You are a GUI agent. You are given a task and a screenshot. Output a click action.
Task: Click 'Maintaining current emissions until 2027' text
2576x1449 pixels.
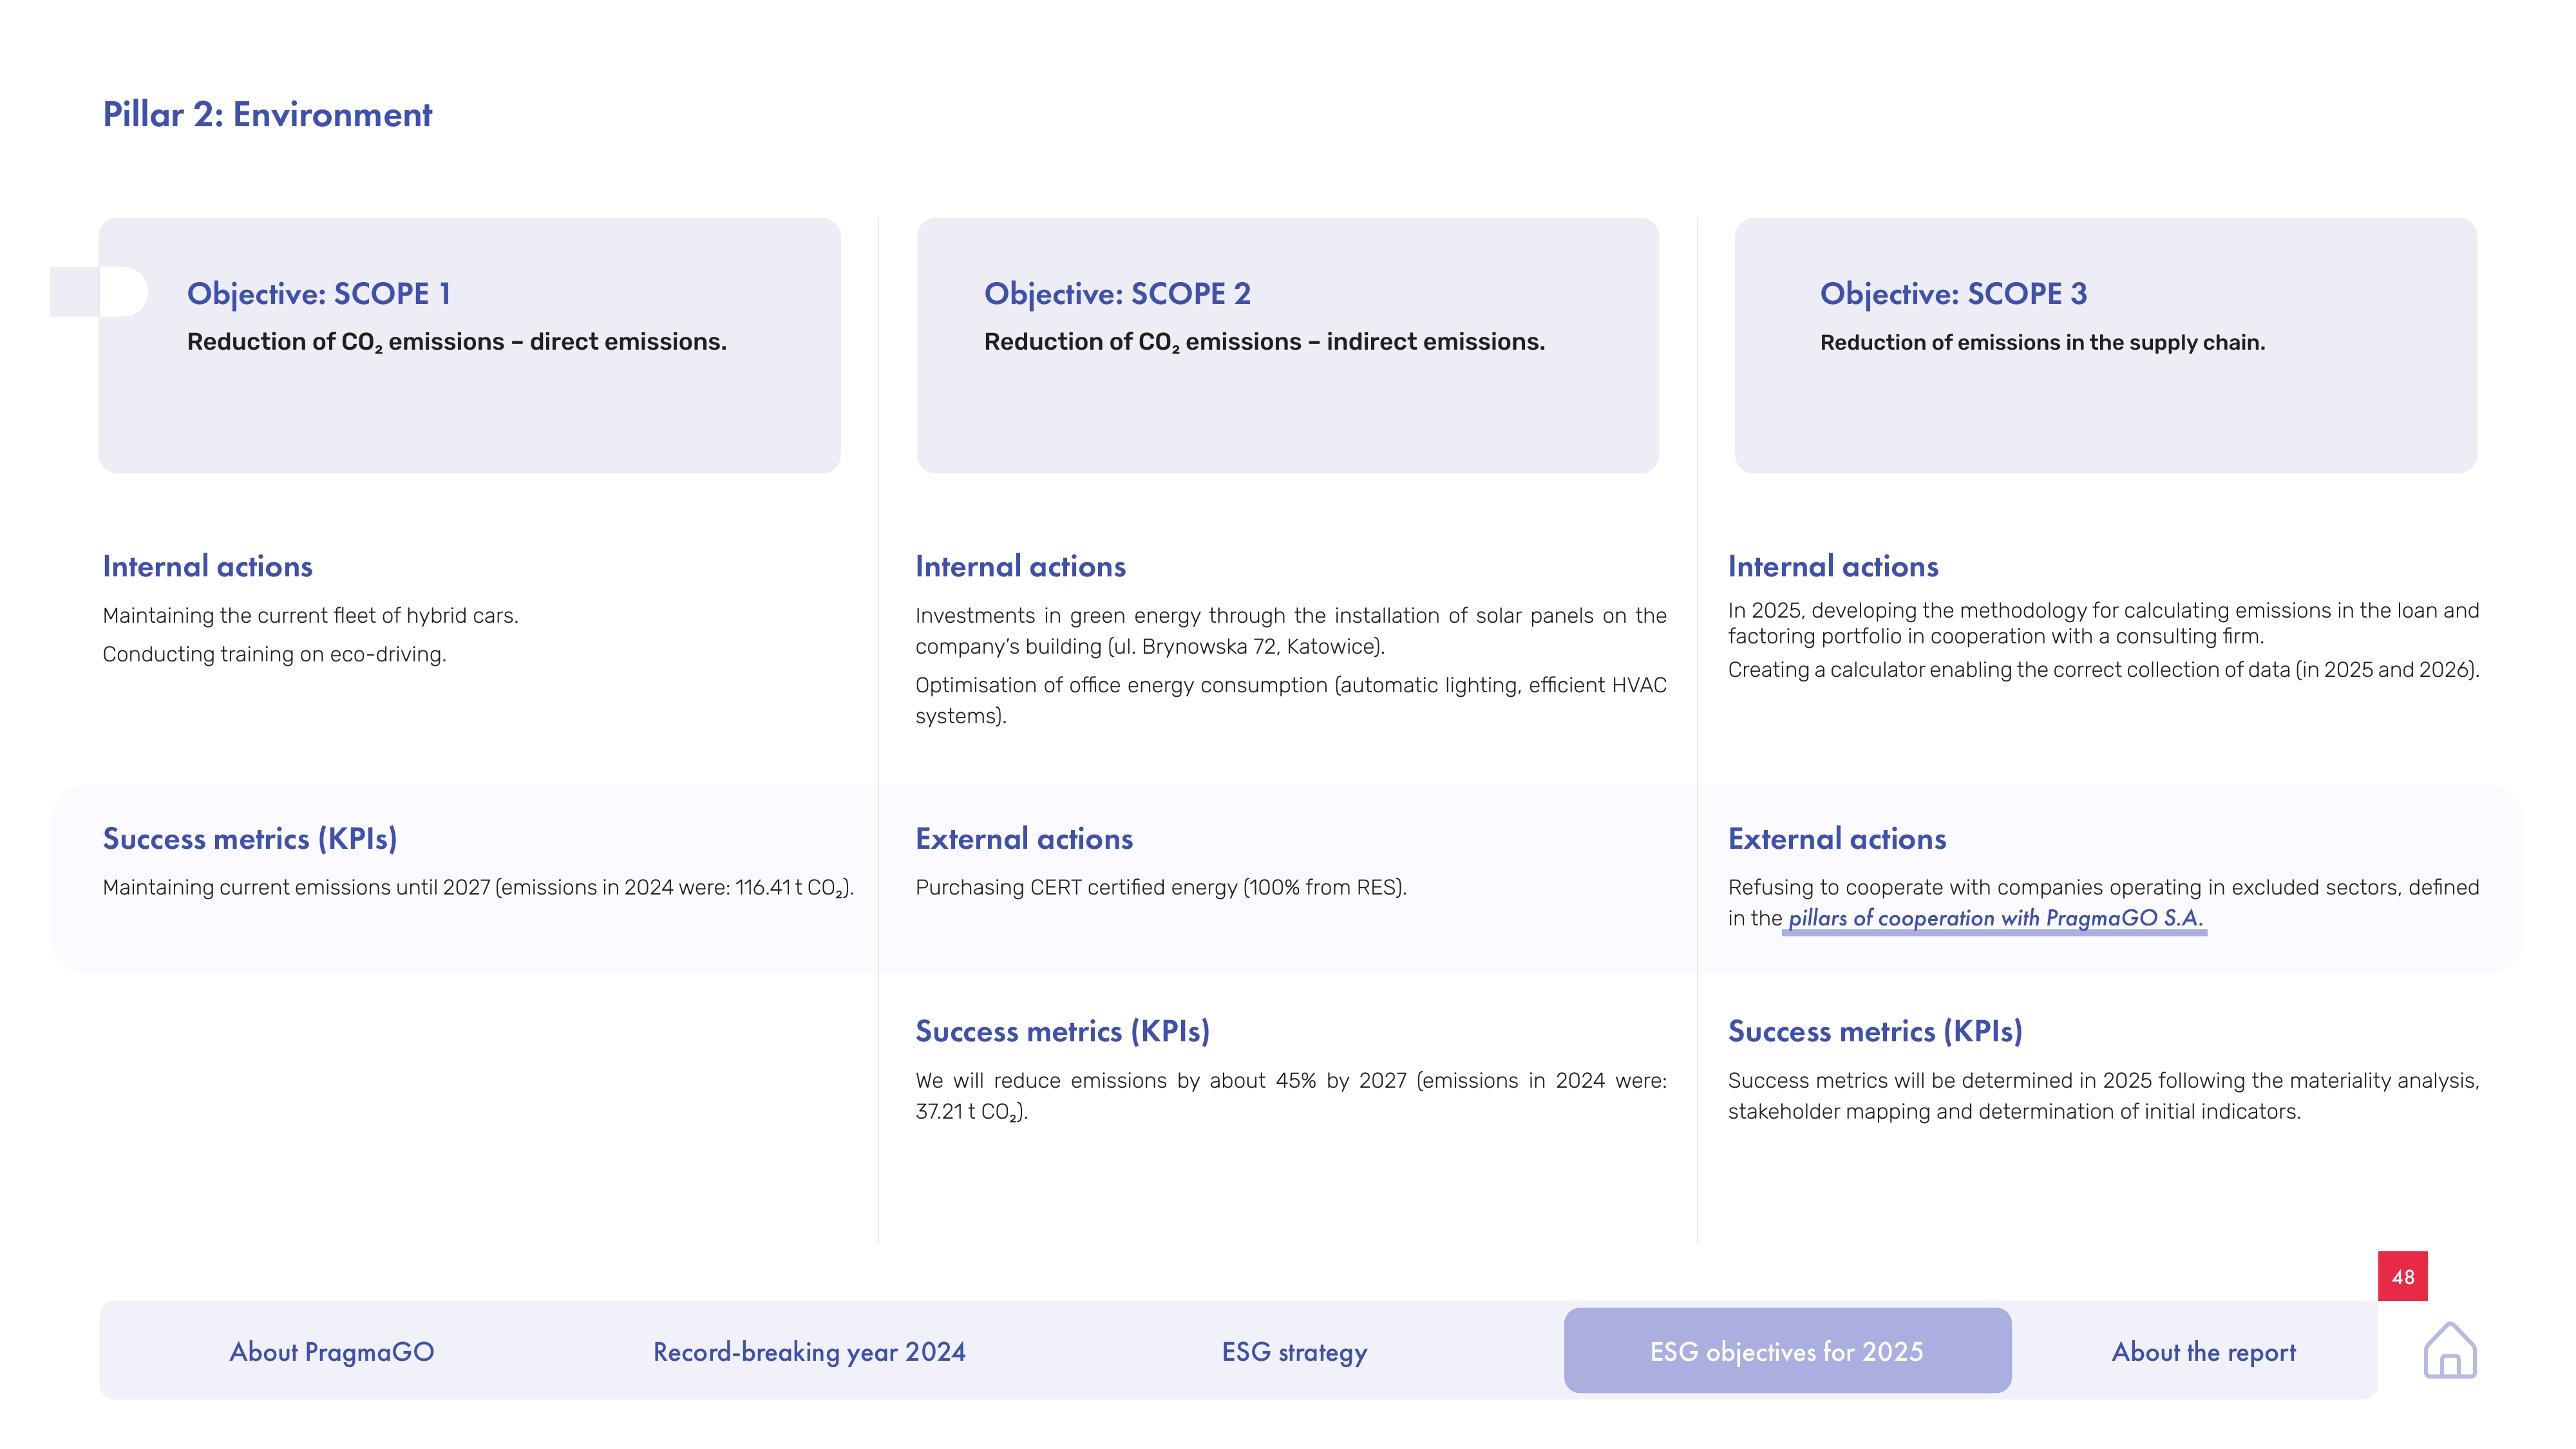coord(478,888)
